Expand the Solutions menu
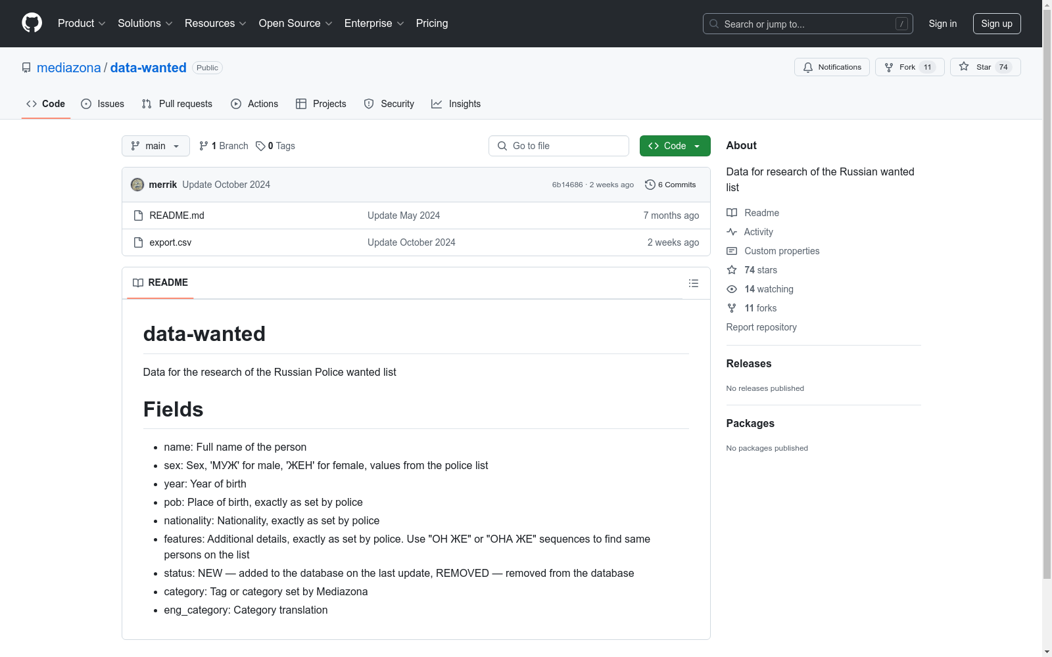The image size is (1052, 657). tap(145, 24)
